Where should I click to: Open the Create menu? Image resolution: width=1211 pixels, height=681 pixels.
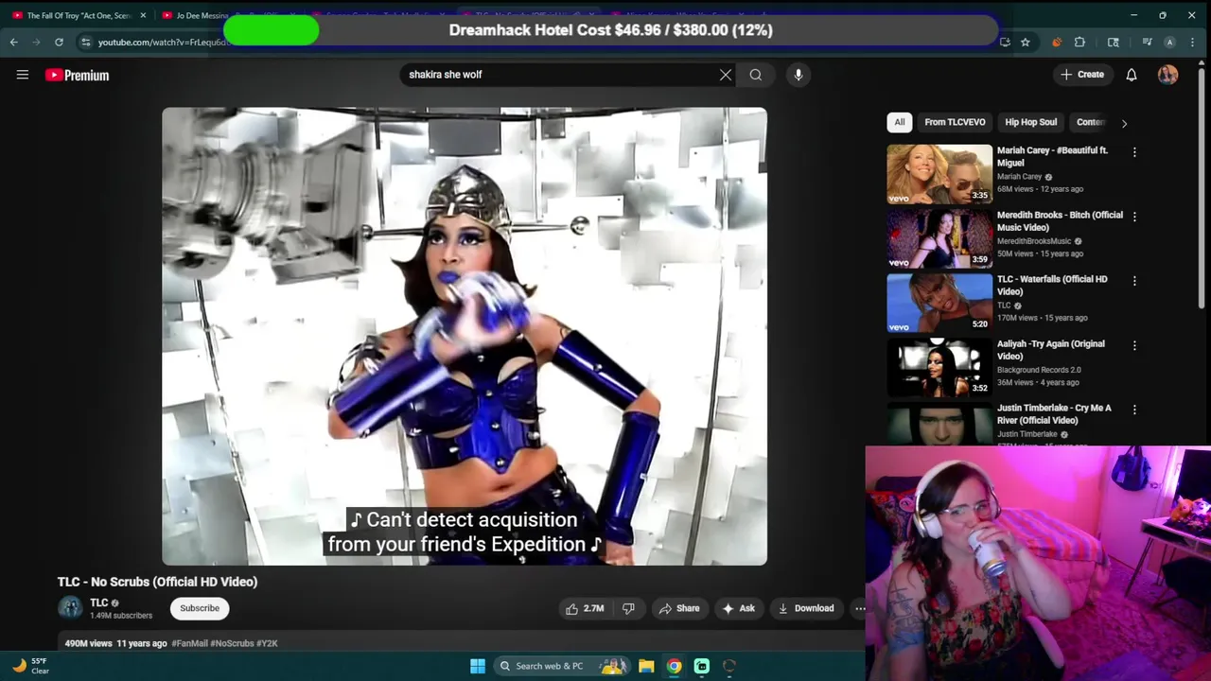point(1082,75)
